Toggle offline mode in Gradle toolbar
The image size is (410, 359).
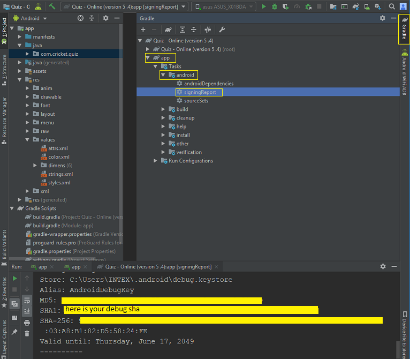point(208,29)
